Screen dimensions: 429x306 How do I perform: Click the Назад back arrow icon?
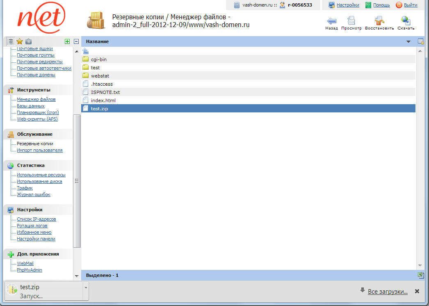(331, 21)
